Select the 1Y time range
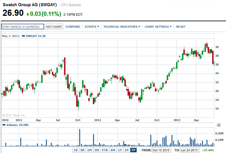This screenshot has width=226, height=153. pos(120,150)
